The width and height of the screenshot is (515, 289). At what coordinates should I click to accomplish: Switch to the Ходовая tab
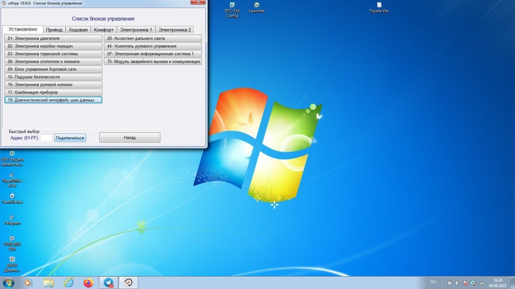(x=78, y=30)
